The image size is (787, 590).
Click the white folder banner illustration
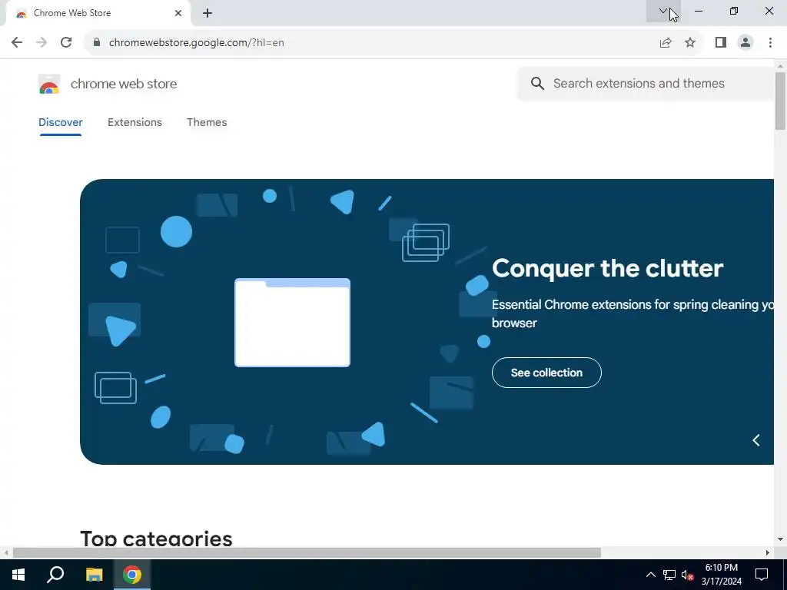(292, 323)
